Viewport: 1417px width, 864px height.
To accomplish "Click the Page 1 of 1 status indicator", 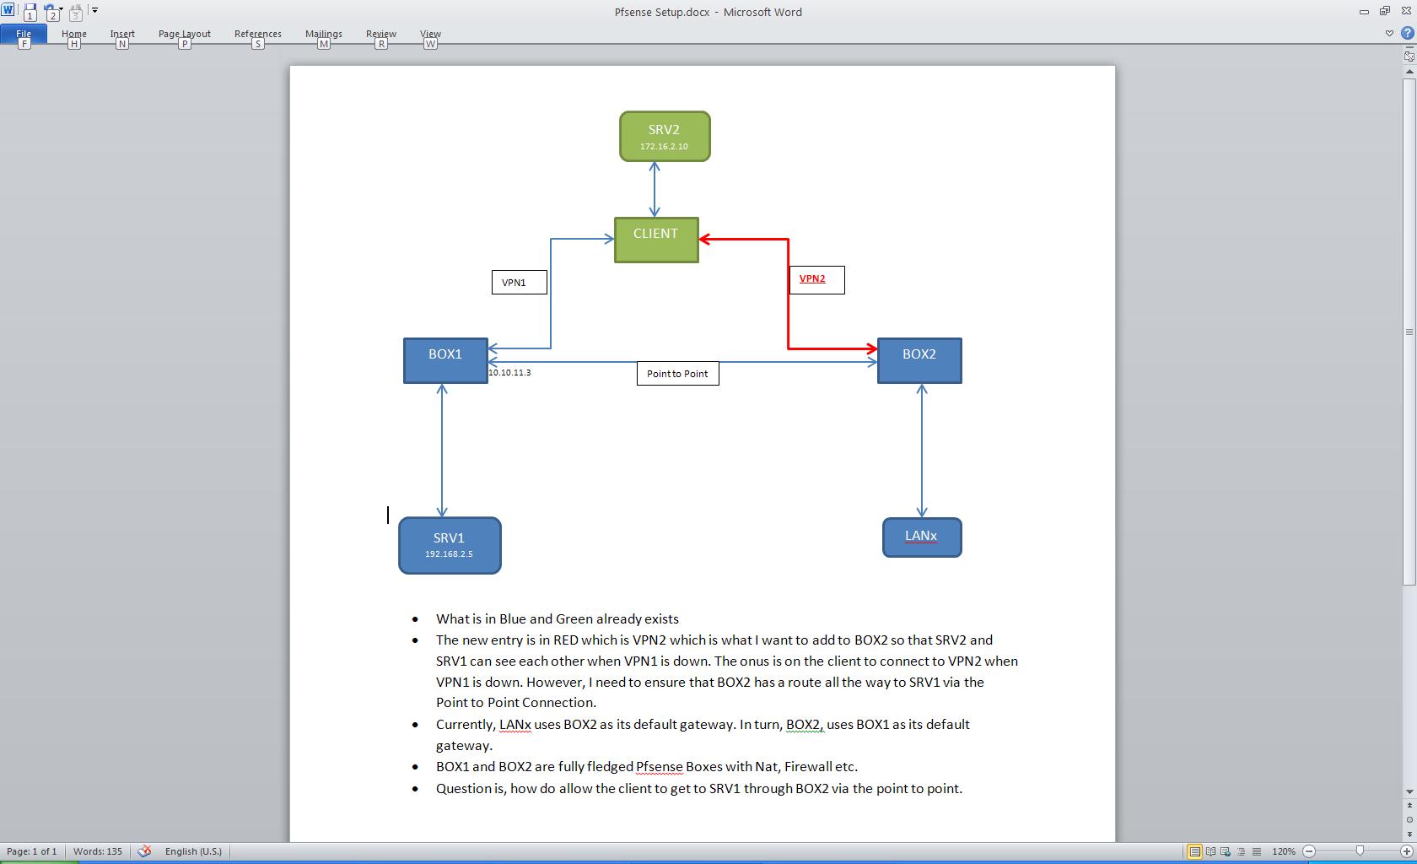I will point(32,851).
